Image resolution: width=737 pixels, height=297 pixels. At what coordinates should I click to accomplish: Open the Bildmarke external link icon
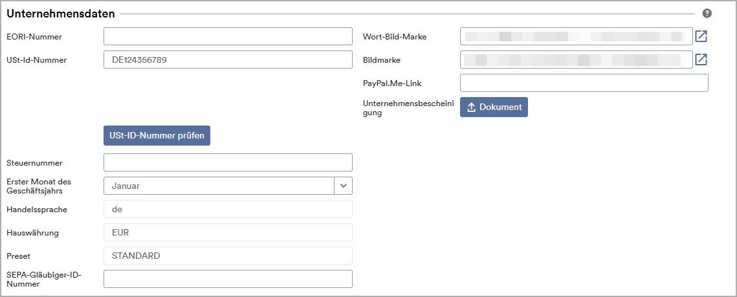coord(701,60)
